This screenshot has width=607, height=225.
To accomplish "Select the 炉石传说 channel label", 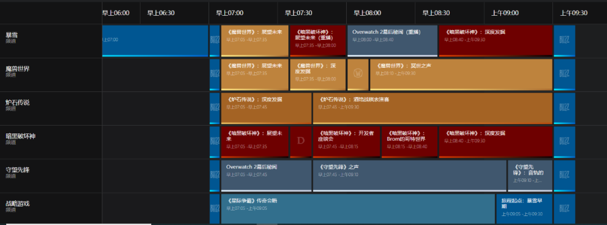I will tap(18, 103).
